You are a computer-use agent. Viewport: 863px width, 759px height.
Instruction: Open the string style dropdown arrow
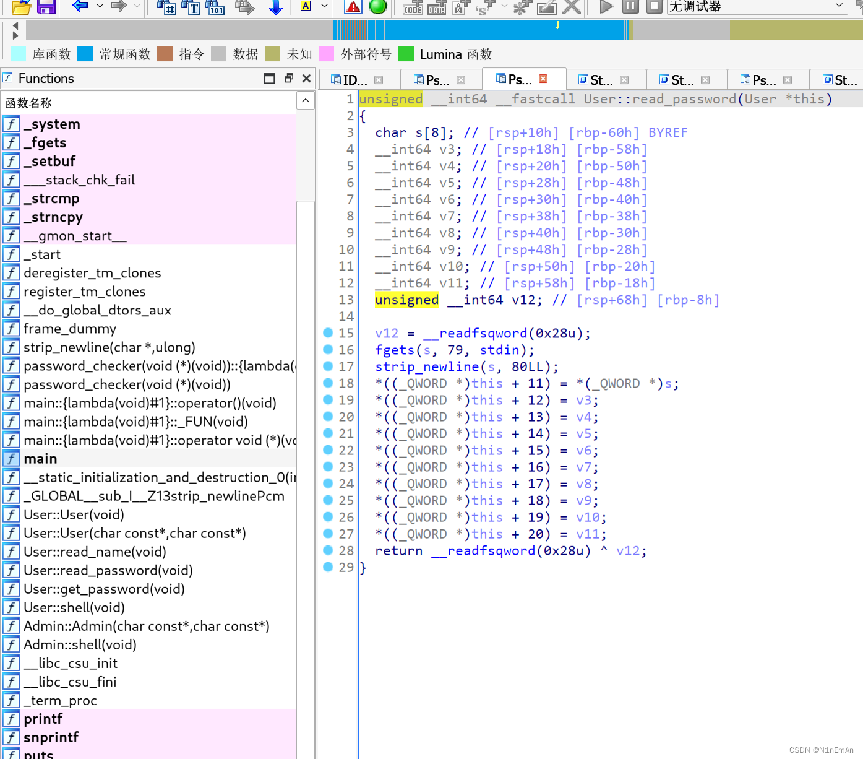click(x=504, y=6)
